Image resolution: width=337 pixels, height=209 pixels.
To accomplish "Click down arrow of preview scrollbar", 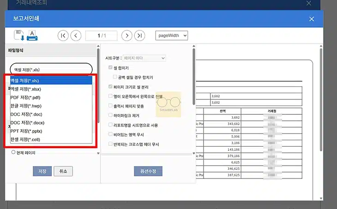I will pos(321,198).
